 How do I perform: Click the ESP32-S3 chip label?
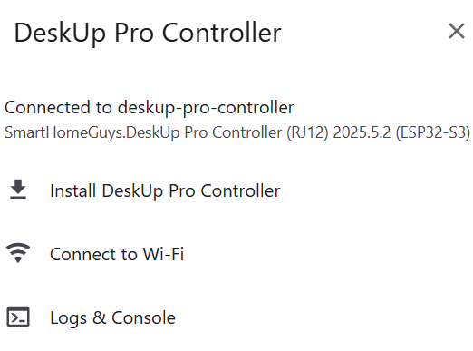click(433, 132)
